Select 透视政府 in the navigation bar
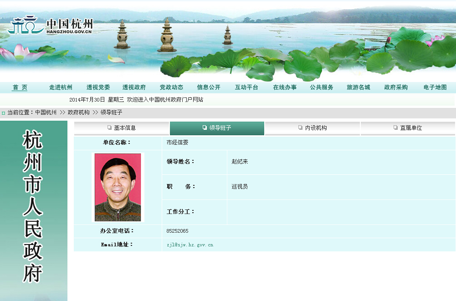 134,87
